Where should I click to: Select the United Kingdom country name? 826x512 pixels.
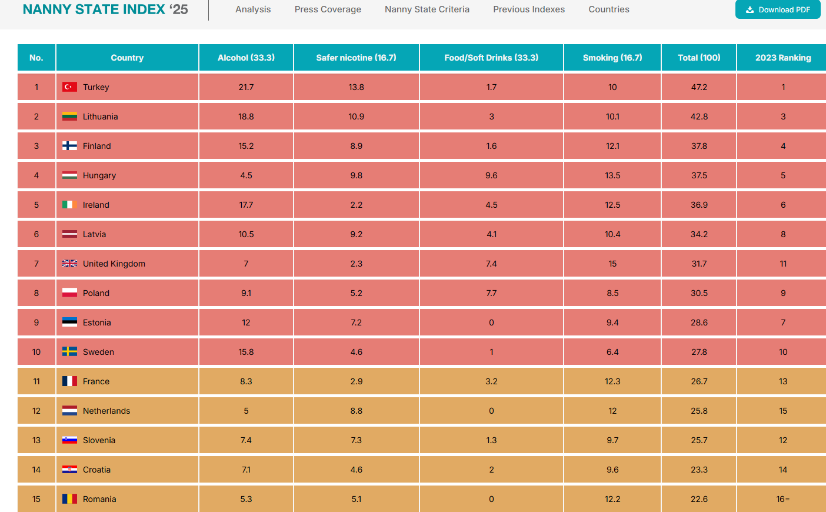(x=114, y=264)
